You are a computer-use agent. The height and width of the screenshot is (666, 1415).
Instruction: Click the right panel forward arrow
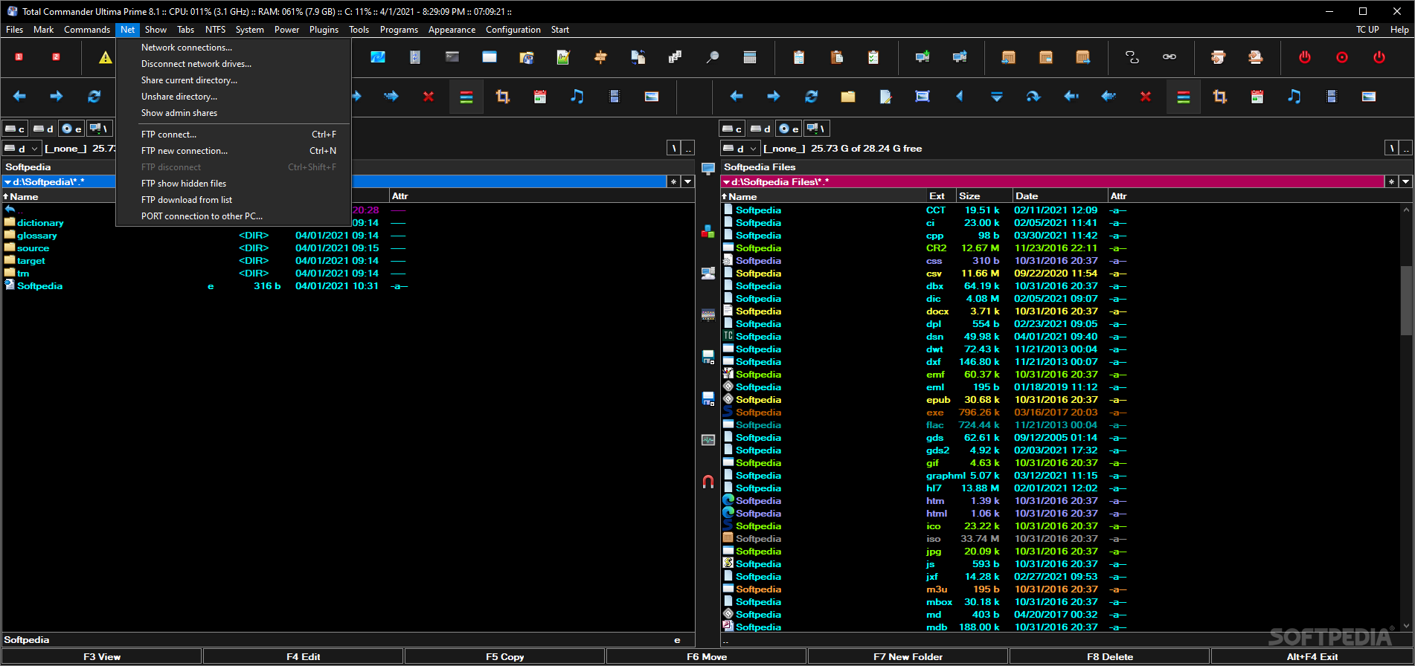pyautogui.click(x=774, y=97)
